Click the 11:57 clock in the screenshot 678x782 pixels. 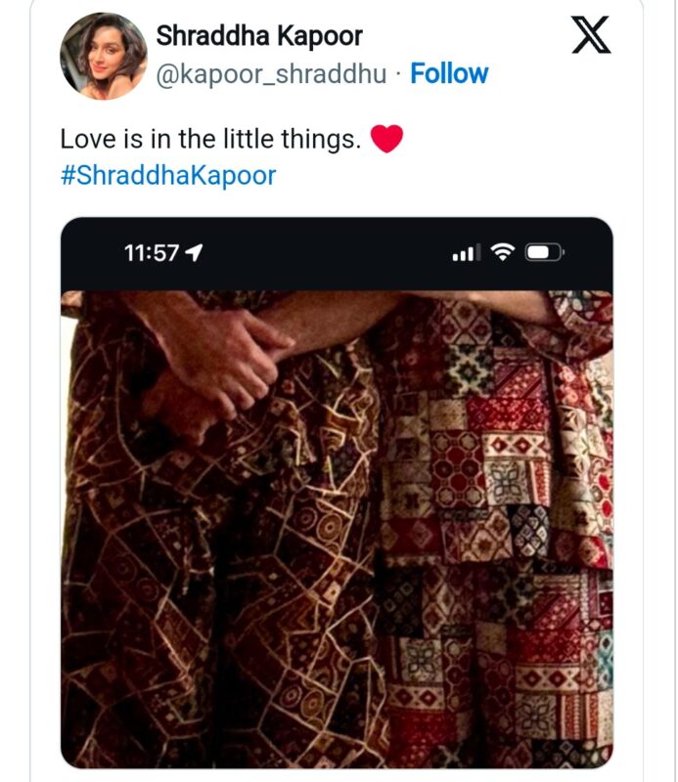(152, 253)
